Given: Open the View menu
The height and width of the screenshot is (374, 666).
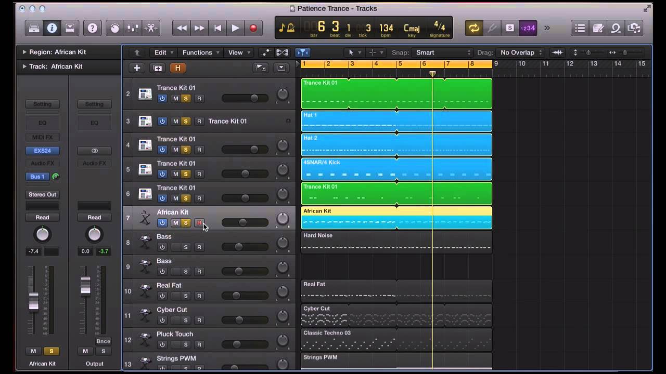Looking at the screenshot, I should 239,52.
